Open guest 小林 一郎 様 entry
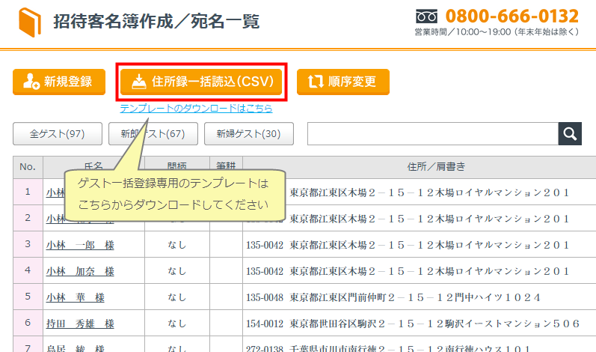 tap(79, 245)
